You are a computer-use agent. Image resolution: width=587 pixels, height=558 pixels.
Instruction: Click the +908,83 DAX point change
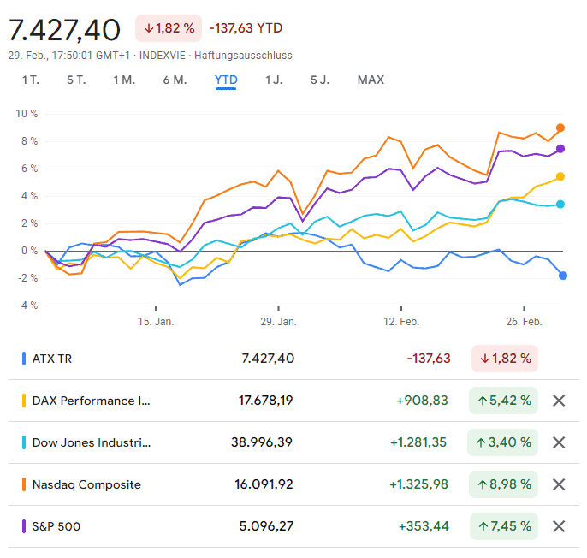422,401
